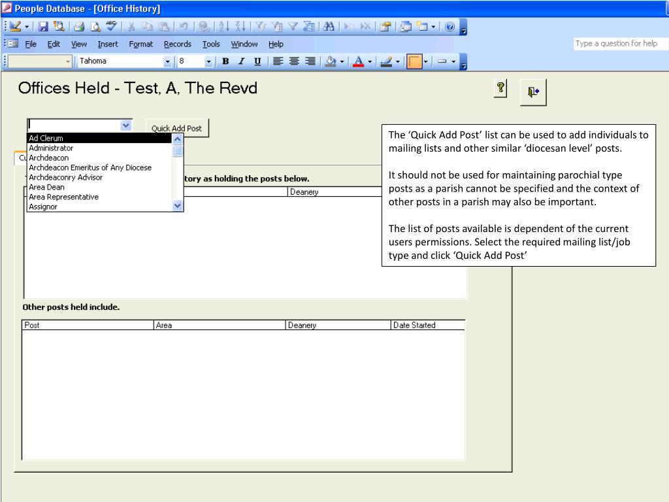Open the font size 8 dropdown
This screenshot has width=669, height=502.
208,61
